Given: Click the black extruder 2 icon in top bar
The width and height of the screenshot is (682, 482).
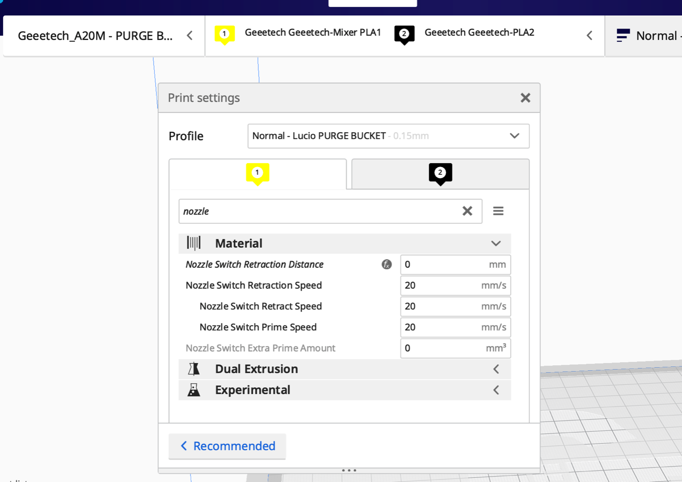Looking at the screenshot, I should click(404, 35).
